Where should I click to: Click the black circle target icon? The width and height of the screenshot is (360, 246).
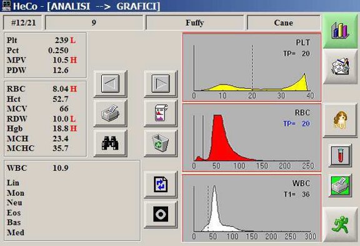(x=161, y=214)
